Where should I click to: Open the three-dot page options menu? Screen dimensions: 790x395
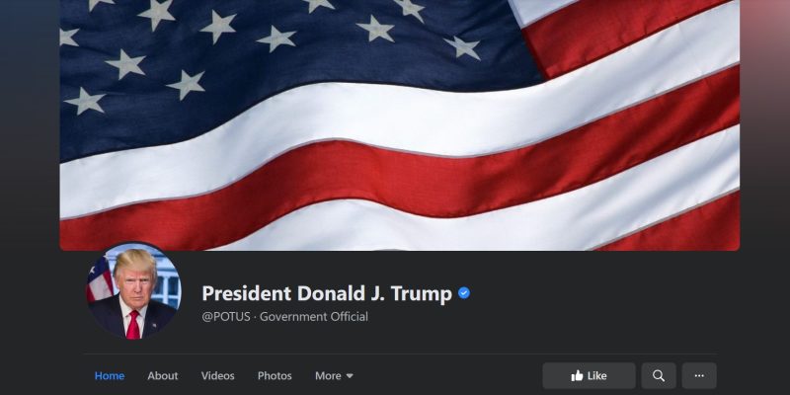[x=699, y=376]
